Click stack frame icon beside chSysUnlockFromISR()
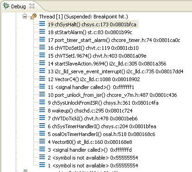 [42, 102]
